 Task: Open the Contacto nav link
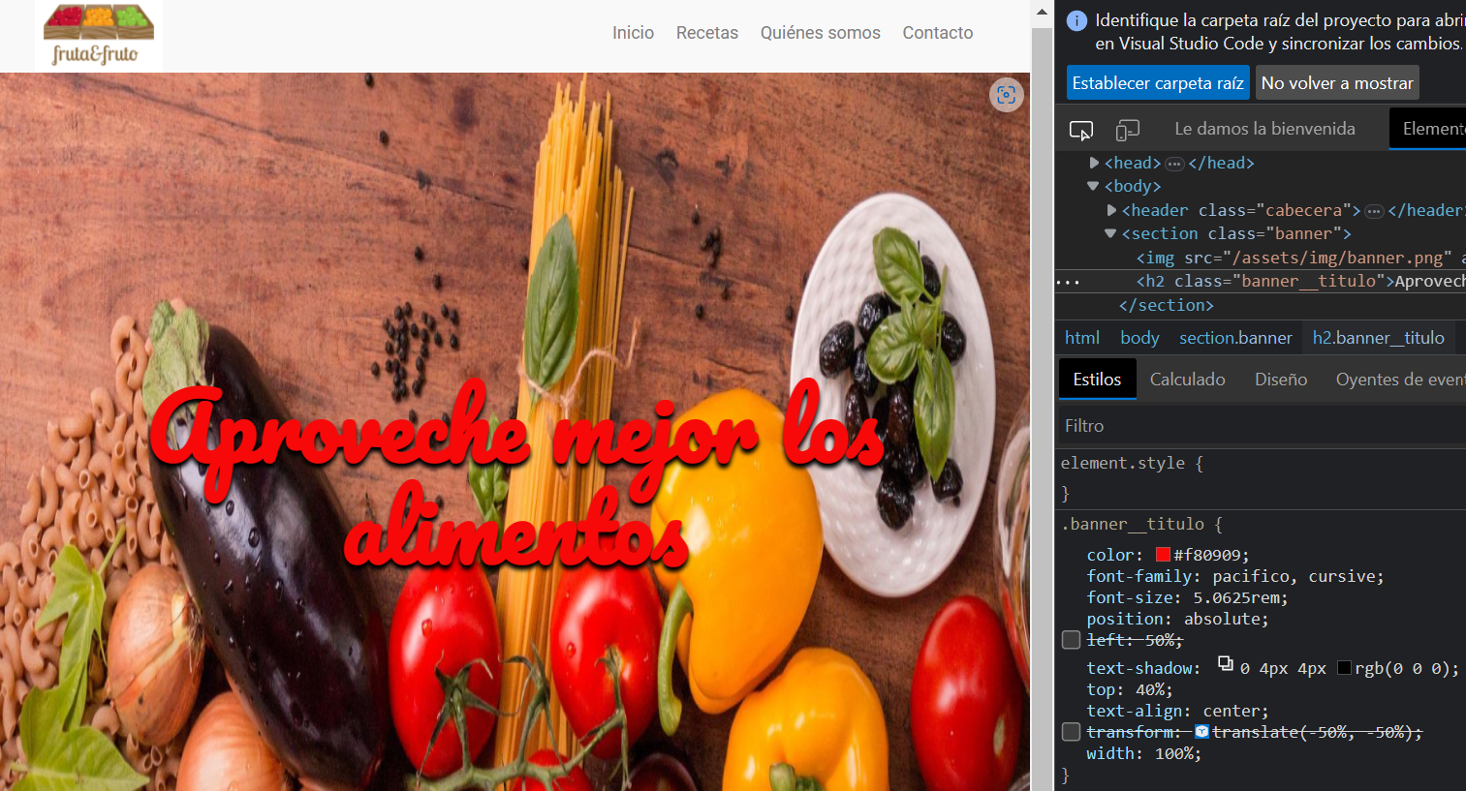tap(938, 33)
